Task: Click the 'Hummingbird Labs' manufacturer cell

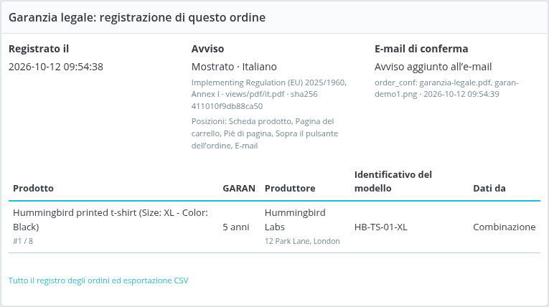Action: (x=295, y=219)
